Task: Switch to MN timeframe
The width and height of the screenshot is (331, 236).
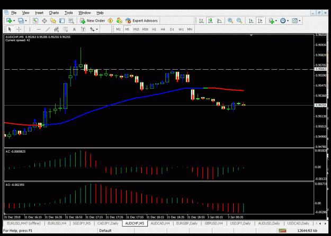Action: coord(190,29)
